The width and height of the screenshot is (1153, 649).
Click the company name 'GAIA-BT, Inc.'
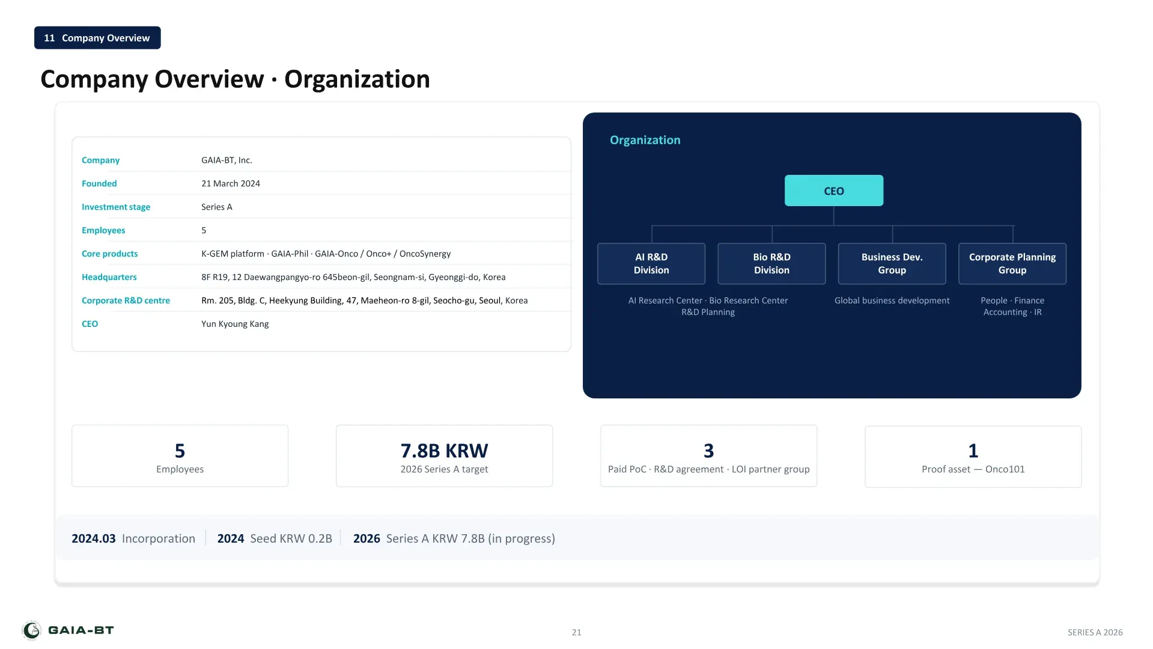click(227, 160)
